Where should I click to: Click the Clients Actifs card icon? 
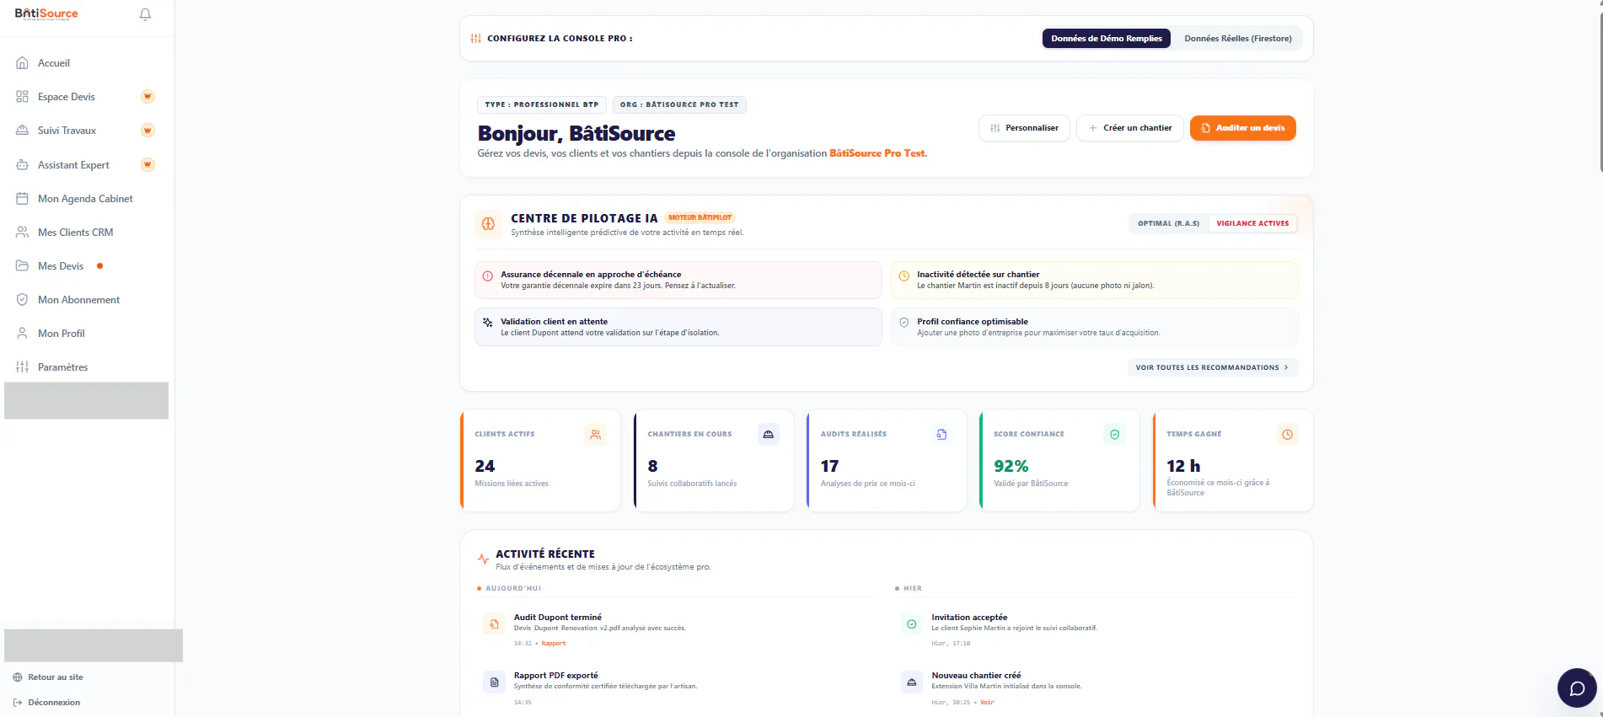595,435
